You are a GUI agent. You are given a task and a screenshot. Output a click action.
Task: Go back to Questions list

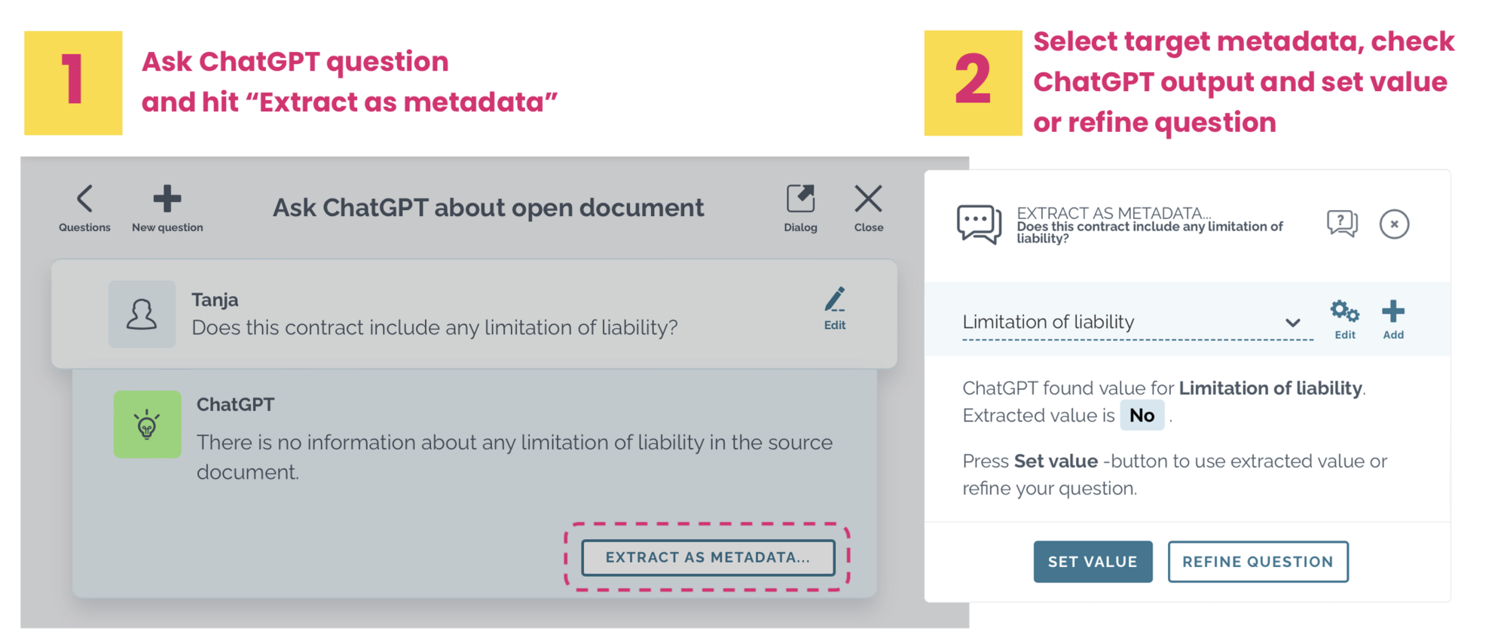tap(84, 209)
